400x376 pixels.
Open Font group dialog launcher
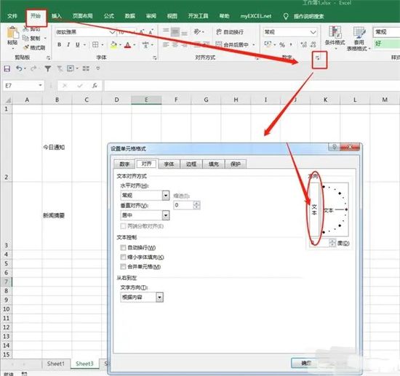point(155,58)
